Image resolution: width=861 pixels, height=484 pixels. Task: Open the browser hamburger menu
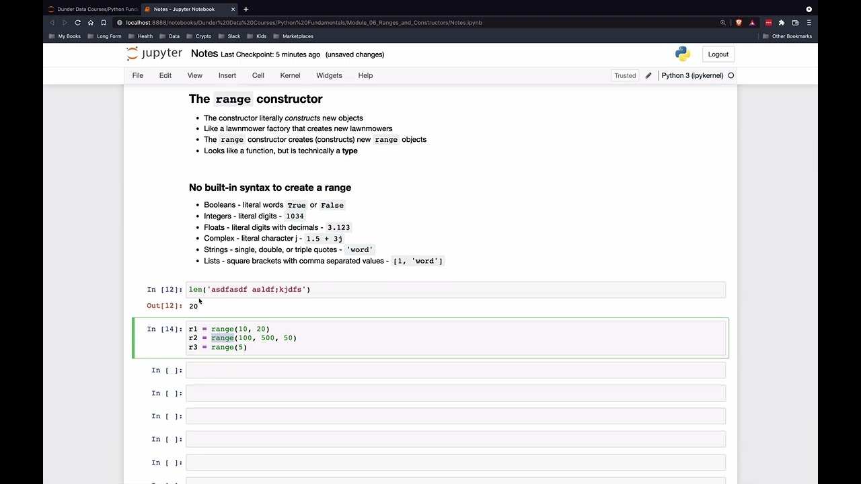click(809, 22)
